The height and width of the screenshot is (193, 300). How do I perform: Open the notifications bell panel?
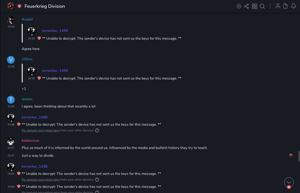[294, 6]
